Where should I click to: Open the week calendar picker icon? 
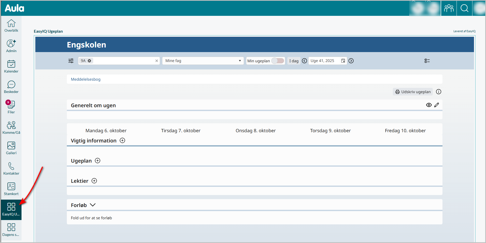343,61
